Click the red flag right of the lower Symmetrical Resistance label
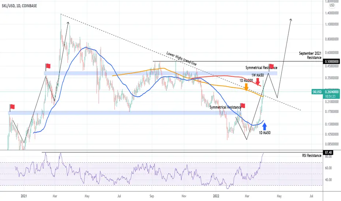The image size is (341, 201). [243, 106]
